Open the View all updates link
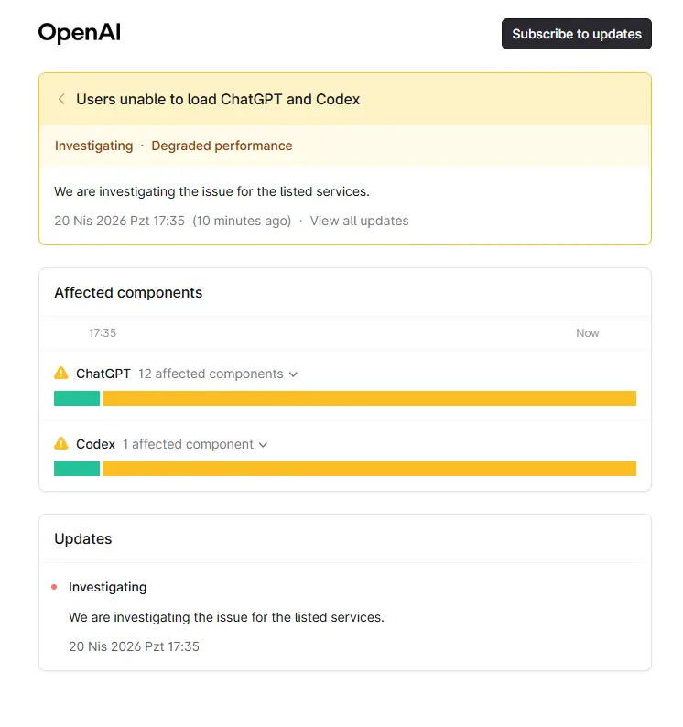Screen dimensions: 683x727 [x=359, y=221]
